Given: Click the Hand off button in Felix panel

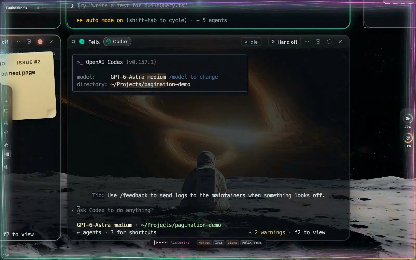Looking at the screenshot, I should coord(284,42).
